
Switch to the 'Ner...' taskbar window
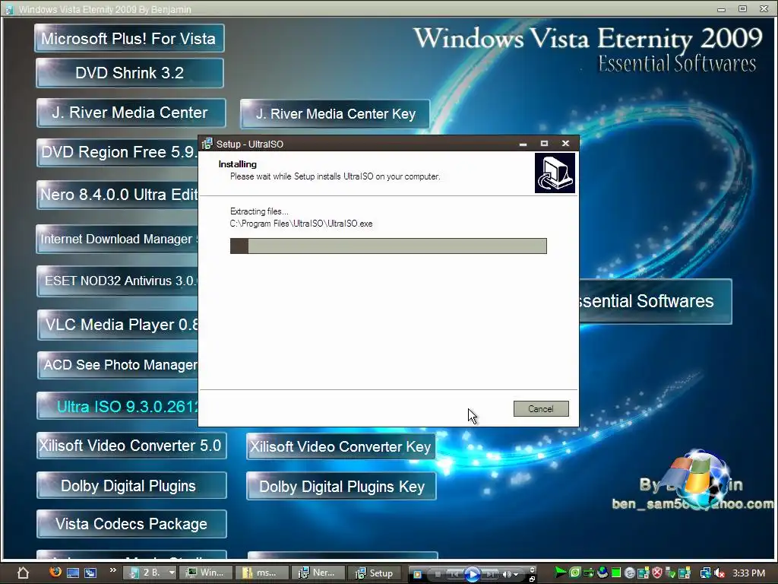pyautogui.click(x=318, y=573)
